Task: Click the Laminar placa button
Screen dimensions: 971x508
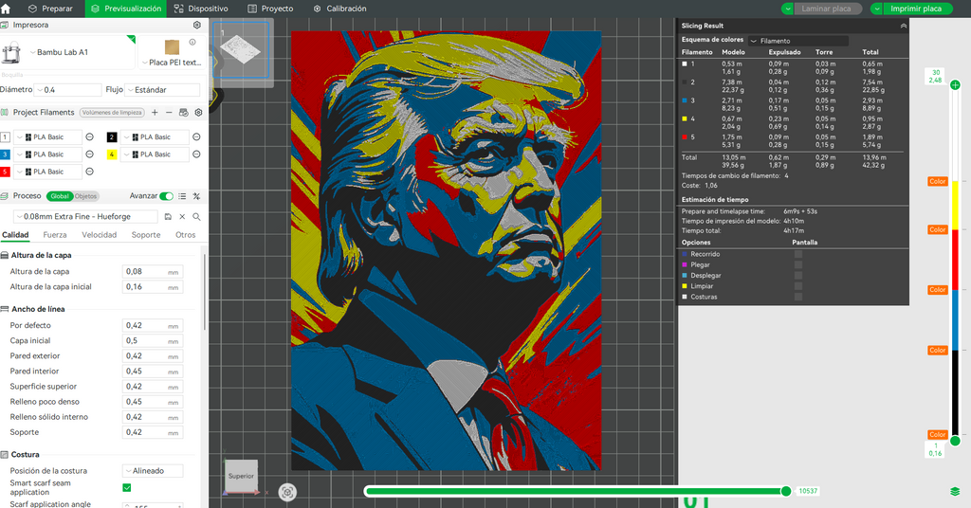Action: pos(827,9)
